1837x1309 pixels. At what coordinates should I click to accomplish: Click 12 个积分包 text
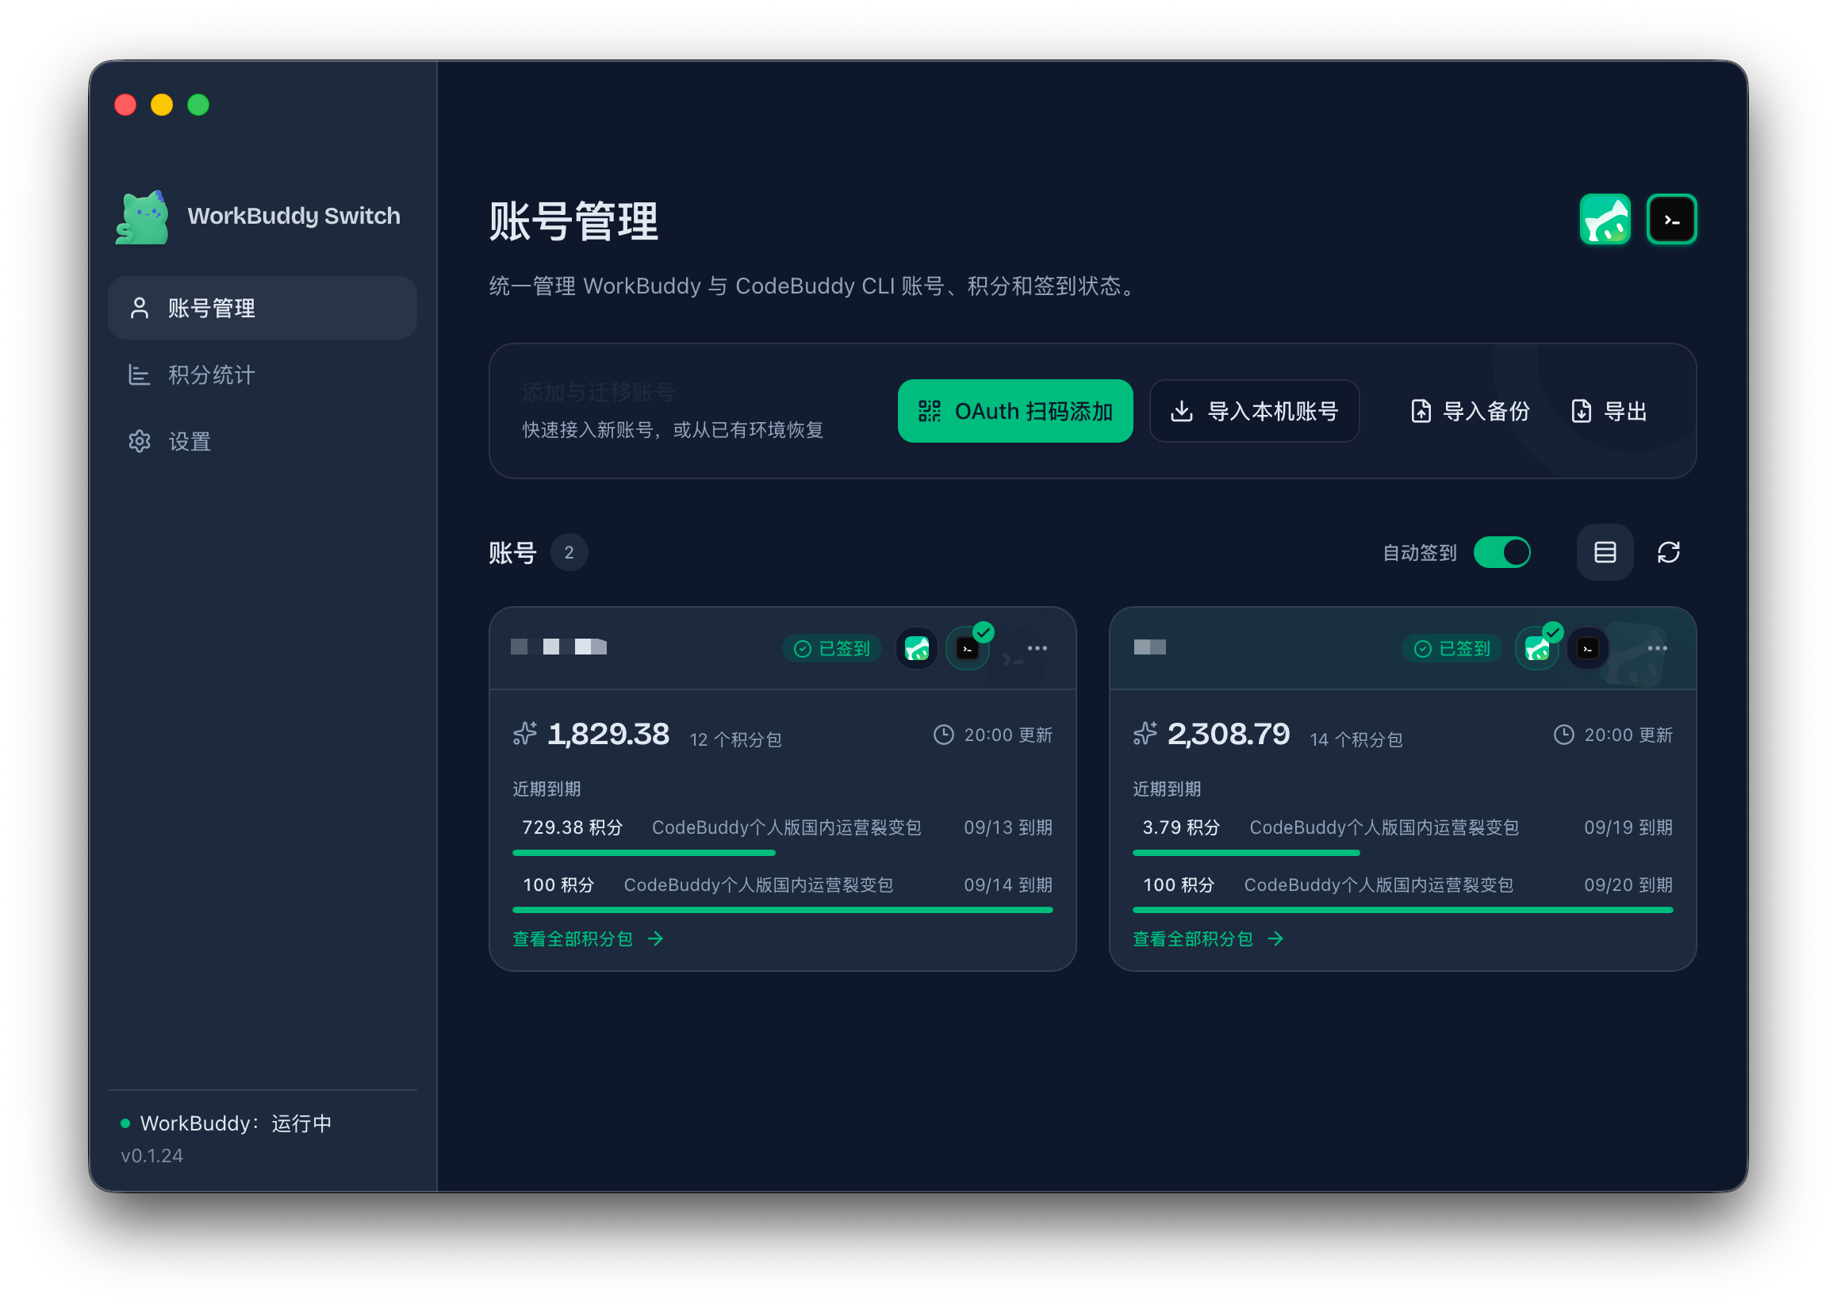(734, 739)
